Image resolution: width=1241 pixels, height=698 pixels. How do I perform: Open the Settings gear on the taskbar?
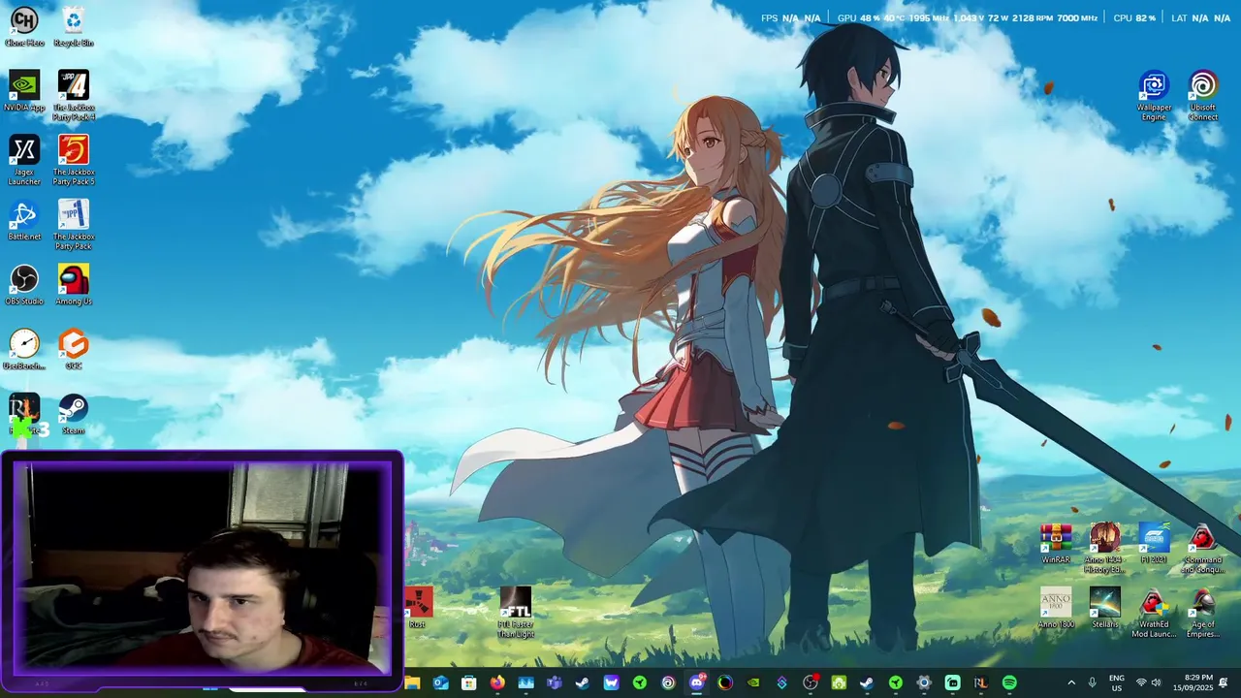click(x=924, y=682)
